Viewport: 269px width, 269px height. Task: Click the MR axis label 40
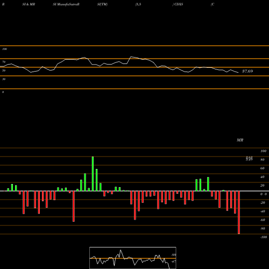263,177
